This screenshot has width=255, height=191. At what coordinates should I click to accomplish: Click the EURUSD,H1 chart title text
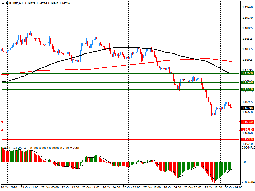[x=14, y=4]
